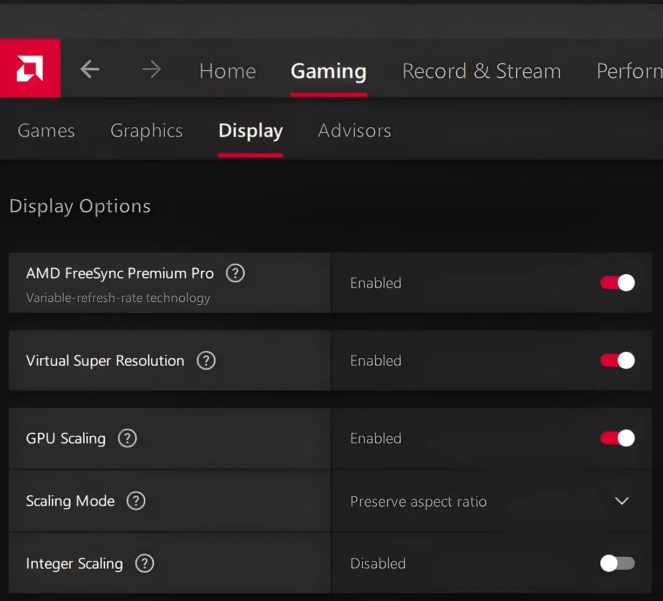The height and width of the screenshot is (601, 663).
Task: Click the Virtual Super Resolution label
Action: 105,361
